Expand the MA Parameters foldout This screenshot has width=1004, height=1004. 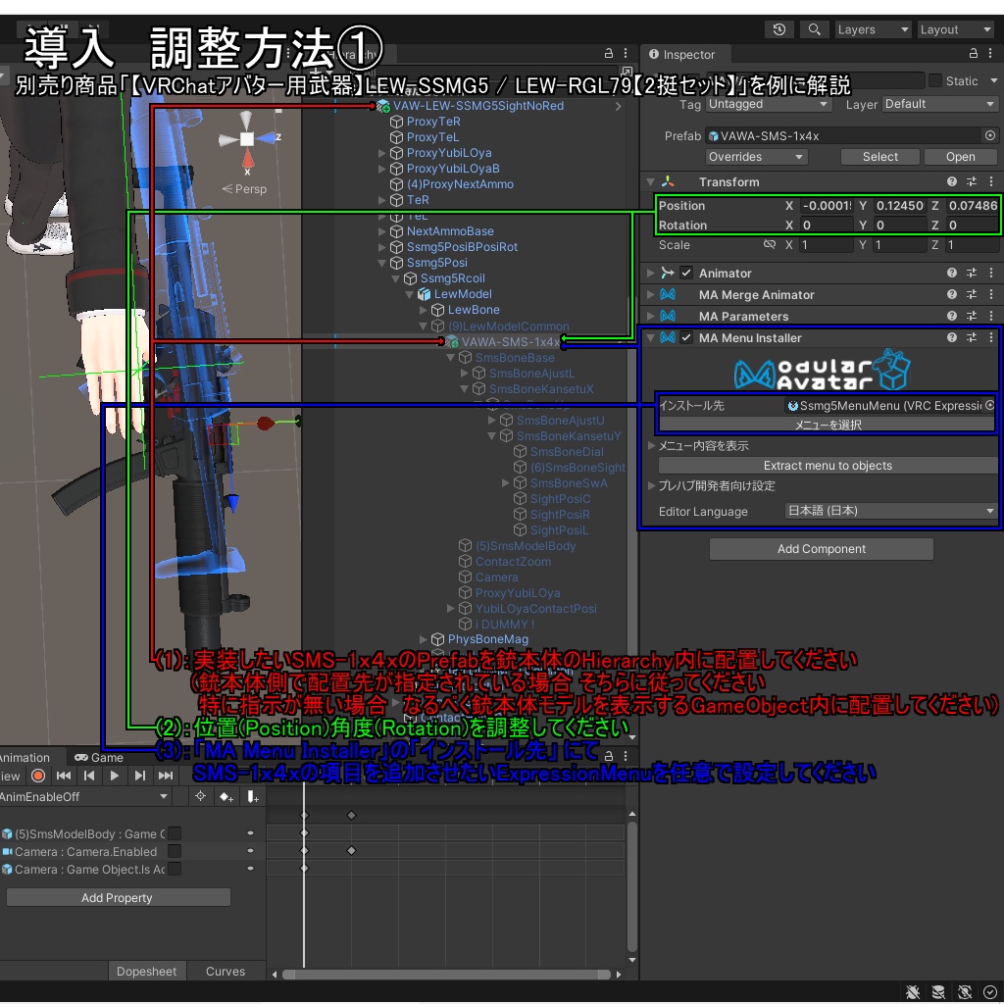(651, 317)
